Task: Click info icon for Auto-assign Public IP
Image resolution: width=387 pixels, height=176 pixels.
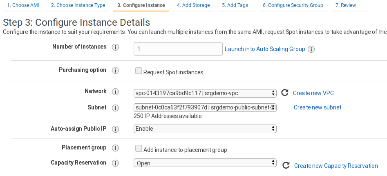Action: pyautogui.click(x=115, y=129)
